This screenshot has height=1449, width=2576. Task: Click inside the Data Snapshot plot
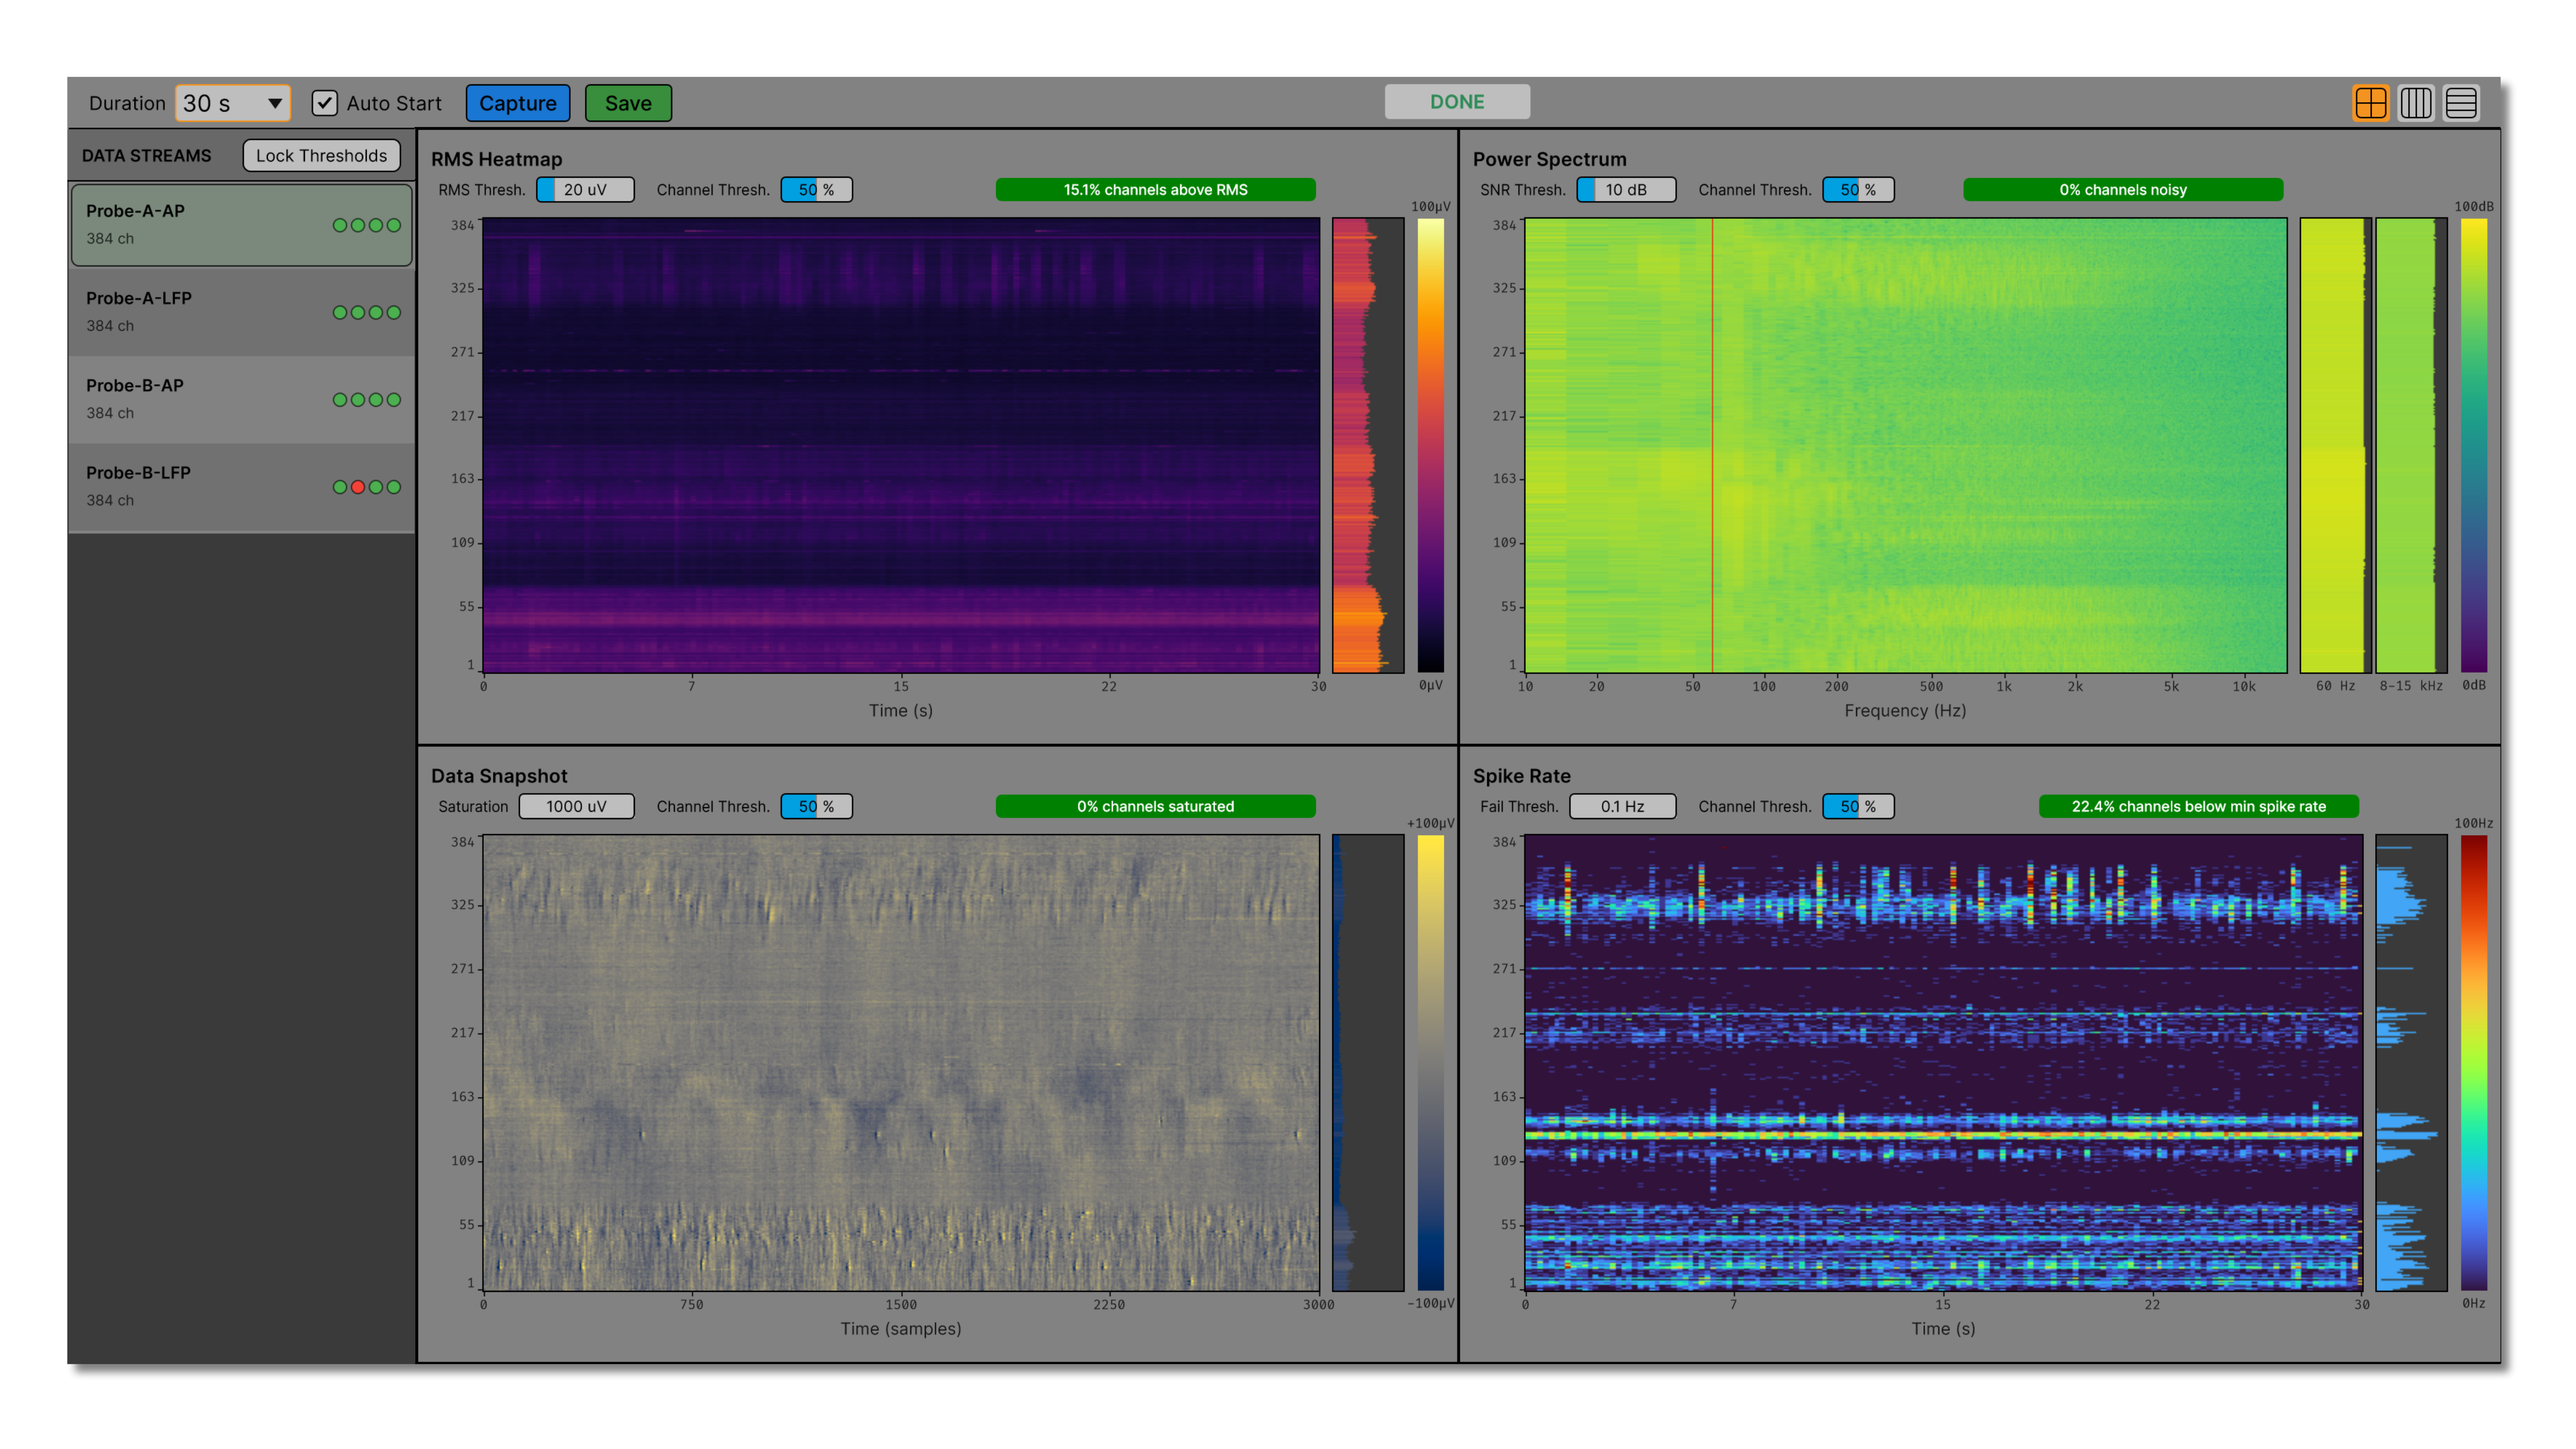click(901, 1062)
